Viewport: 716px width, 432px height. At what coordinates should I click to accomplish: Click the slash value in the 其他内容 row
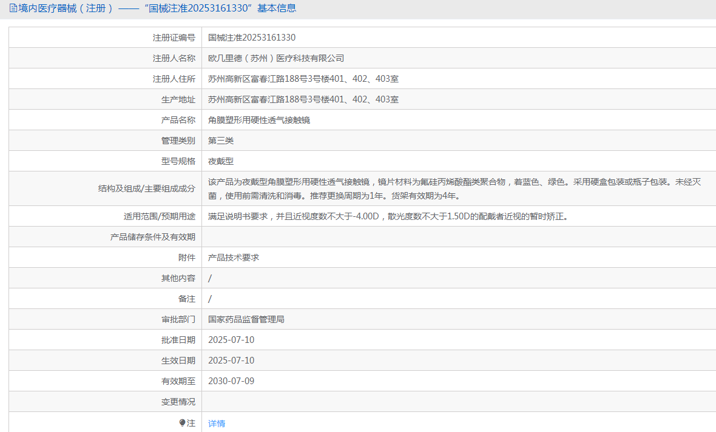pos(210,278)
